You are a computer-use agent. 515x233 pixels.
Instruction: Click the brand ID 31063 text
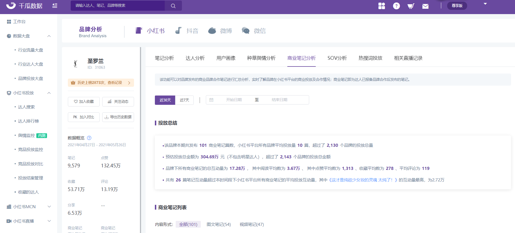coord(96,68)
